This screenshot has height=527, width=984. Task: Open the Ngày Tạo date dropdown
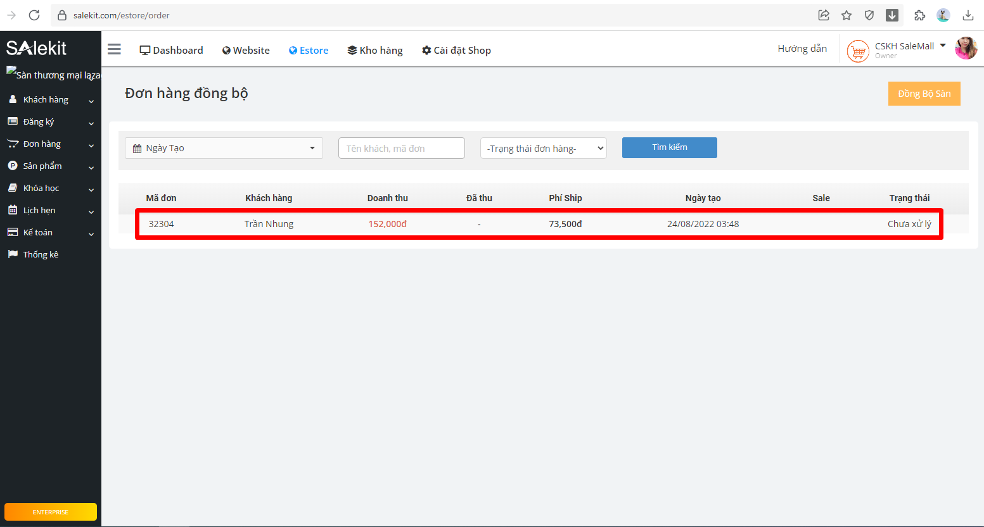[224, 148]
